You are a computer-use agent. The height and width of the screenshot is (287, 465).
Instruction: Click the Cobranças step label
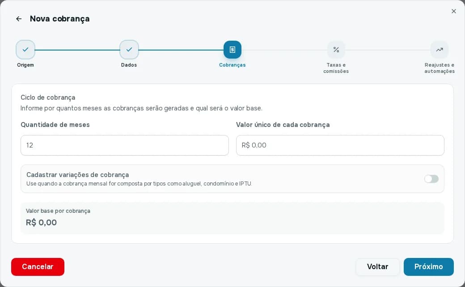[x=232, y=65]
